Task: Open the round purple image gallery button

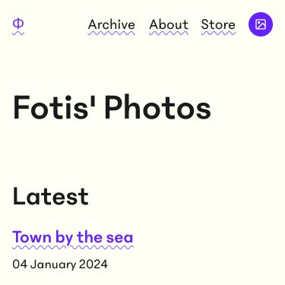Action: pyautogui.click(x=261, y=24)
